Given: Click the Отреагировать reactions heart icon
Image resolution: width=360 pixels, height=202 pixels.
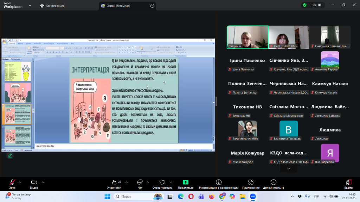Looking at the screenshot, I should click(x=162, y=182).
